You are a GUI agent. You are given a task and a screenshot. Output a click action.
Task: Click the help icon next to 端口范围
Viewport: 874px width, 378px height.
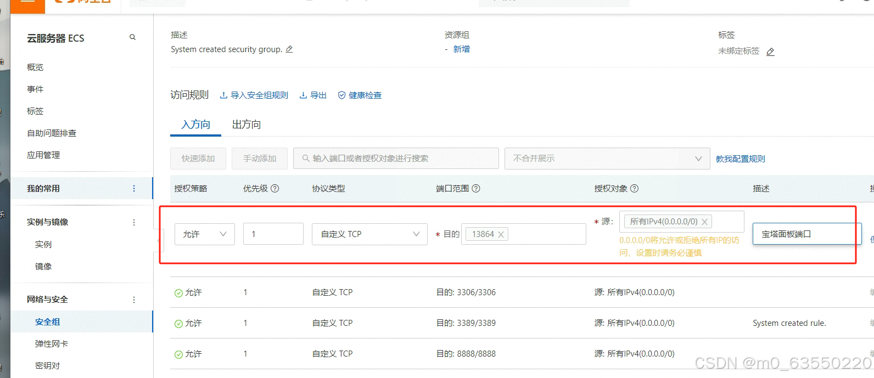click(476, 189)
